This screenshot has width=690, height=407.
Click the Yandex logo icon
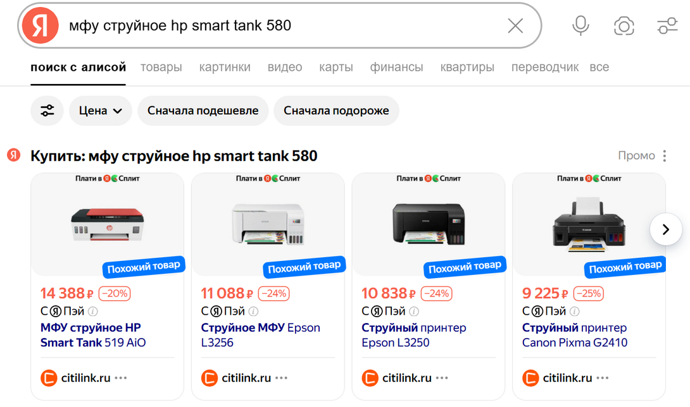point(41,26)
